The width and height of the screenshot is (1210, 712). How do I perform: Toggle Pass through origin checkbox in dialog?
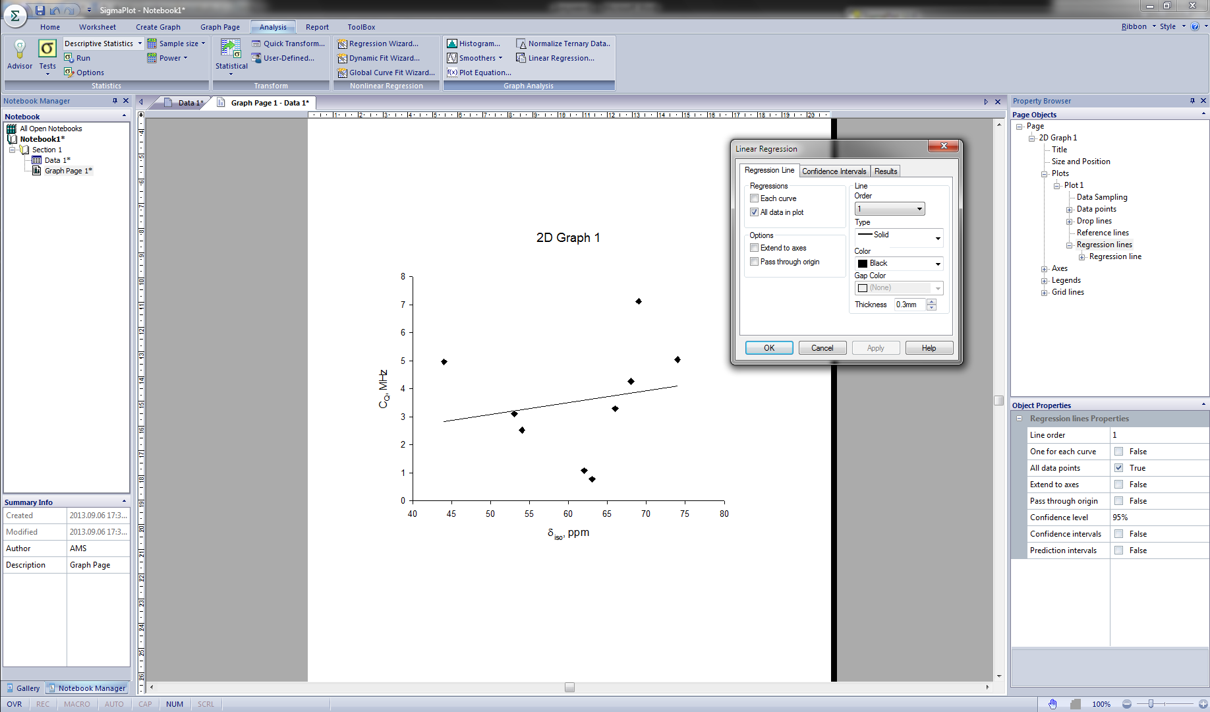755,262
